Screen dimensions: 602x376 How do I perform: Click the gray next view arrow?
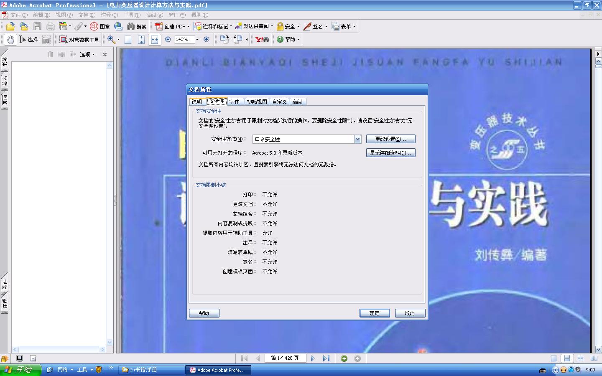(x=357, y=358)
